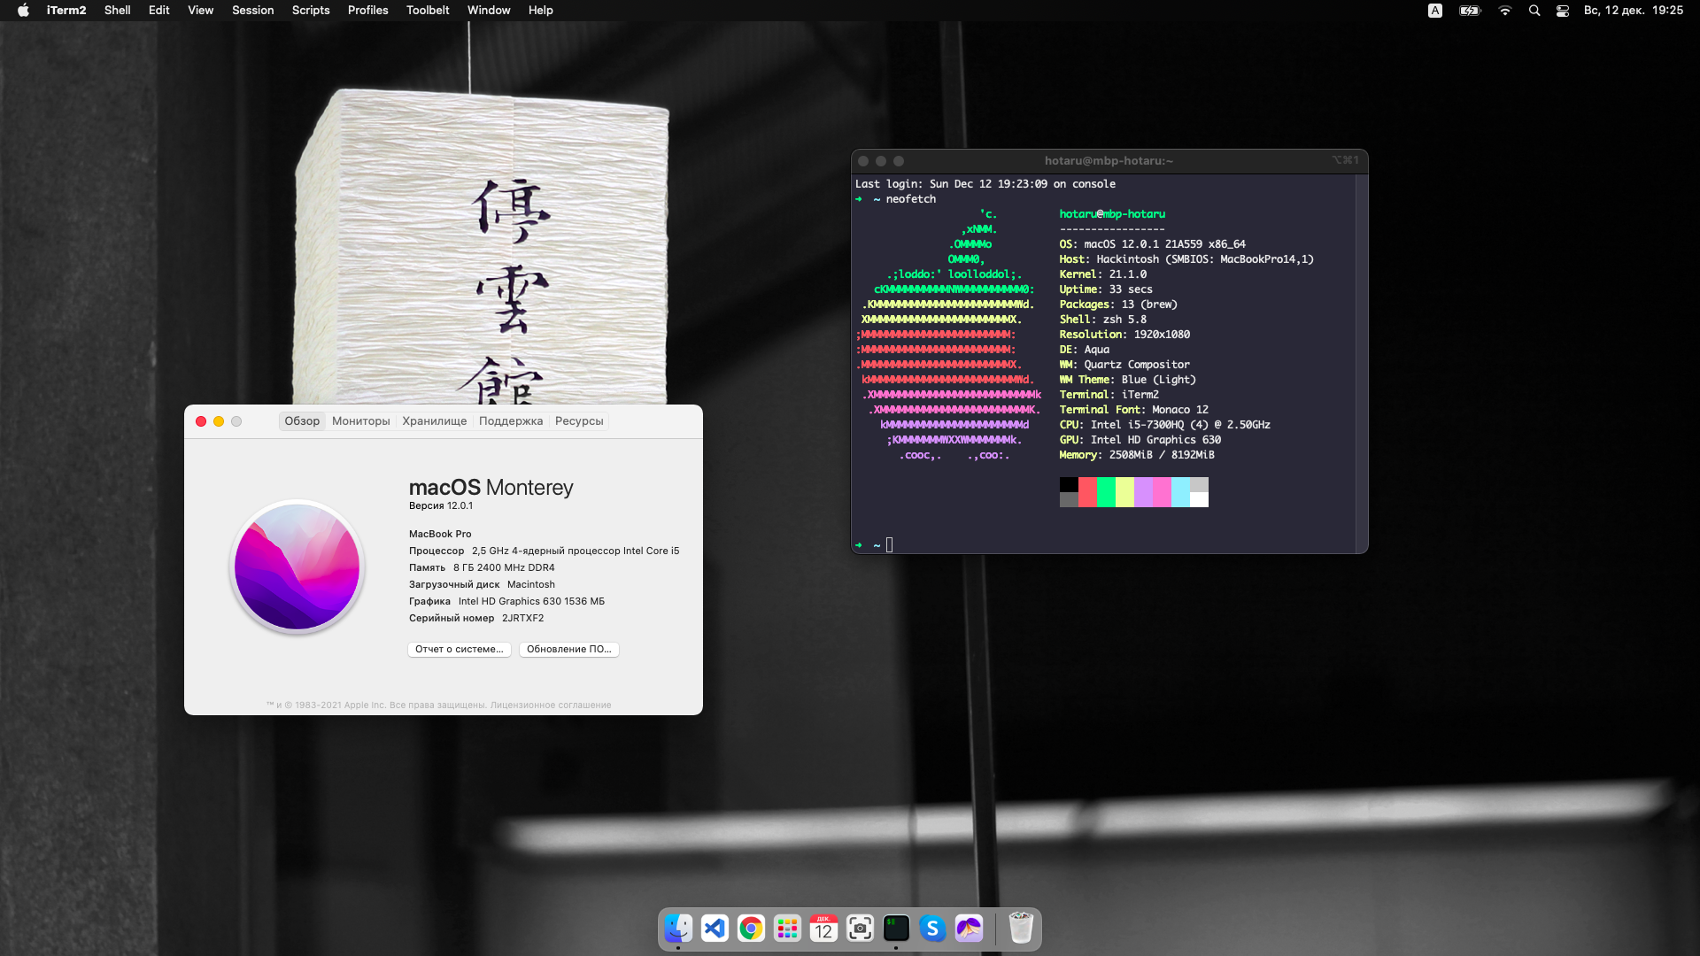Open the Trash in the dock

pos(1021,929)
